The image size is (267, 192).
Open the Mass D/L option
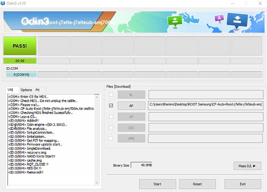click(247, 166)
